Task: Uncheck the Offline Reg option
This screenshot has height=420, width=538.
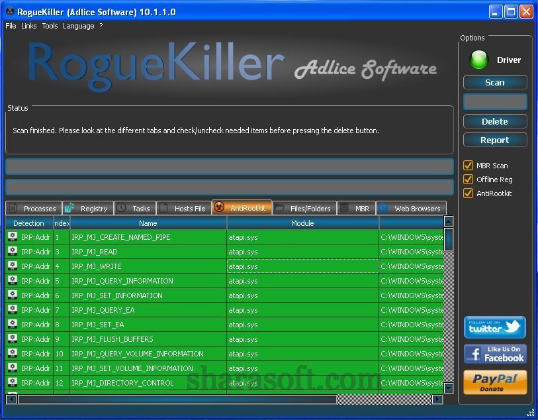Action: 468,180
